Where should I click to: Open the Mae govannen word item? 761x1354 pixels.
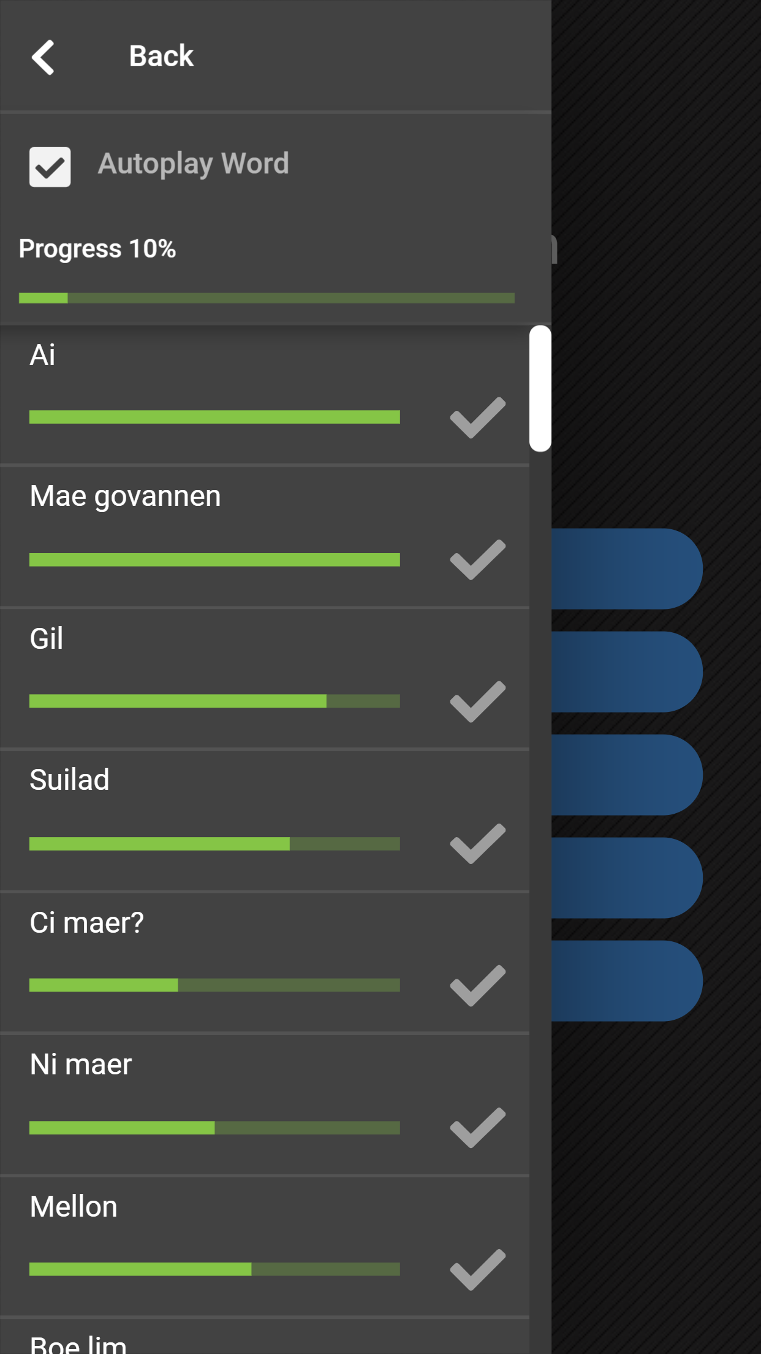[x=125, y=496]
